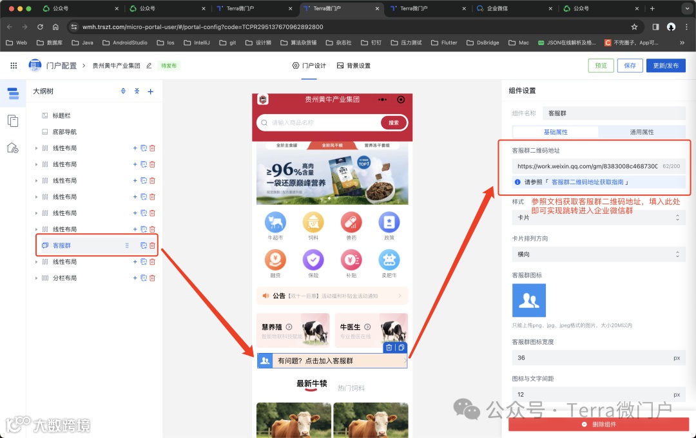Screen dimensions: 696x438
Task: Grab the 客服群 row drag handle
Action: pyautogui.click(x=127, y=245)
